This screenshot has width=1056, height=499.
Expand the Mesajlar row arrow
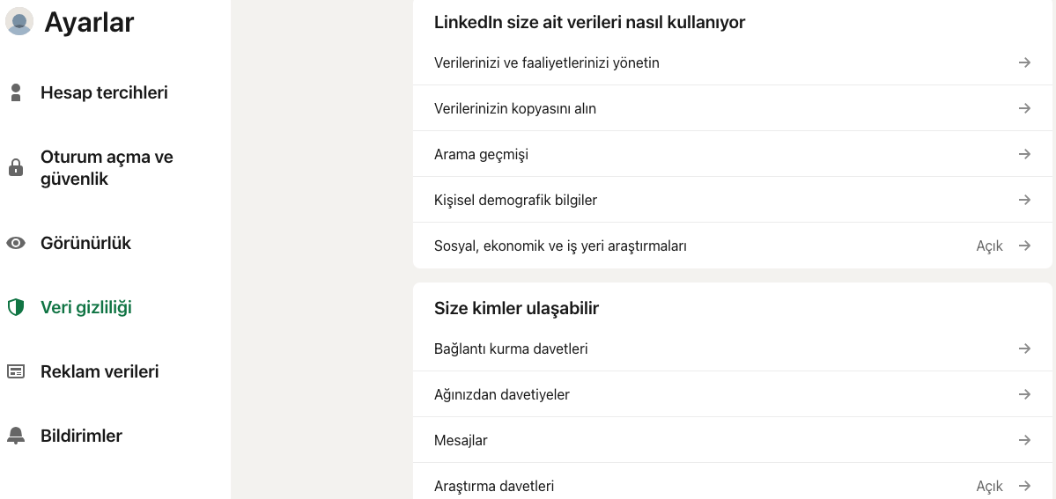click(x=1024, y=440)
